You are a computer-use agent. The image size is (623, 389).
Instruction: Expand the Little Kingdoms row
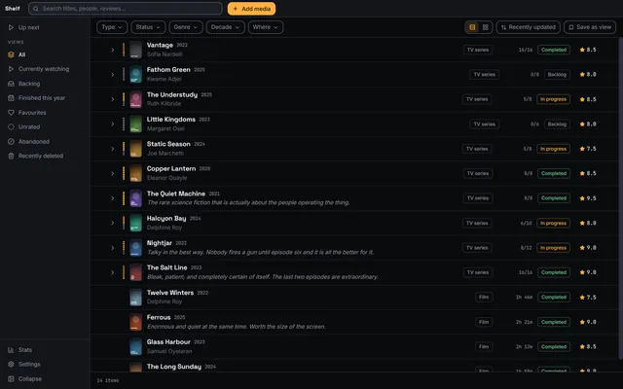[113, 124]
